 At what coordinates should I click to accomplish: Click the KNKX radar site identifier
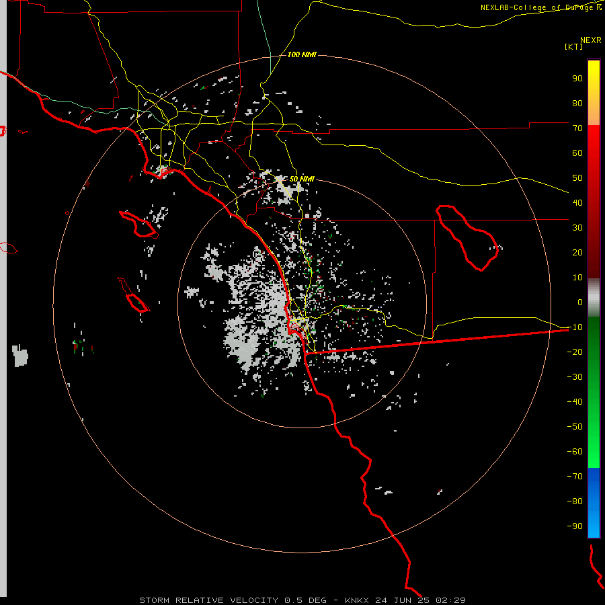click(356, 600)
